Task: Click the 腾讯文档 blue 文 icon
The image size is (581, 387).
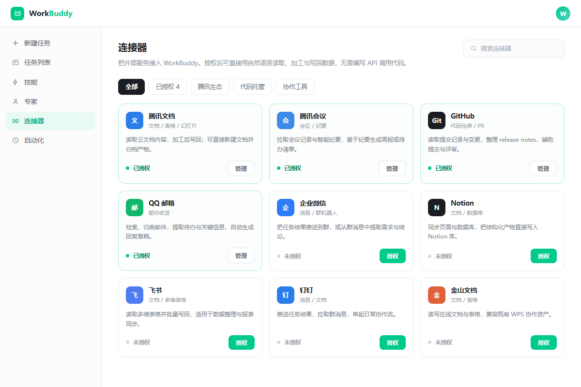Action: 135,120
